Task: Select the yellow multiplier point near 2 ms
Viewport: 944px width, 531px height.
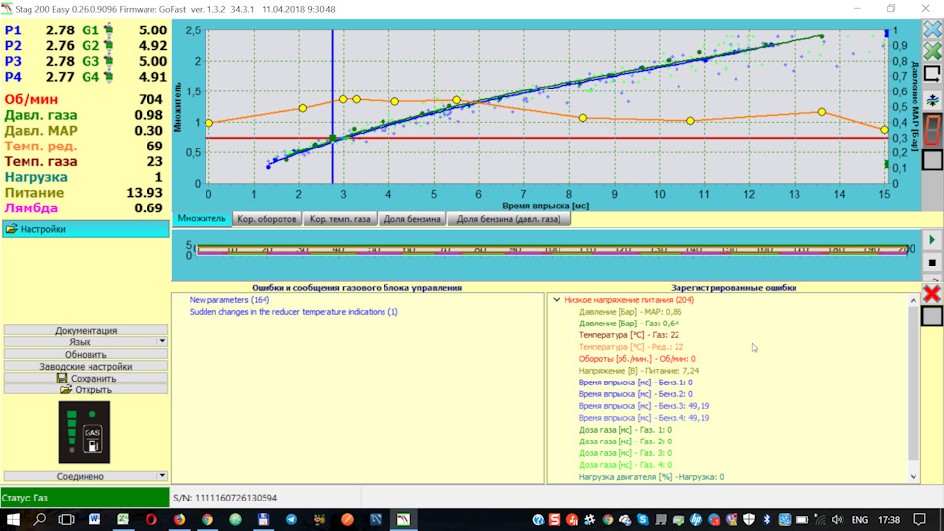Action: tap(303, 108)
